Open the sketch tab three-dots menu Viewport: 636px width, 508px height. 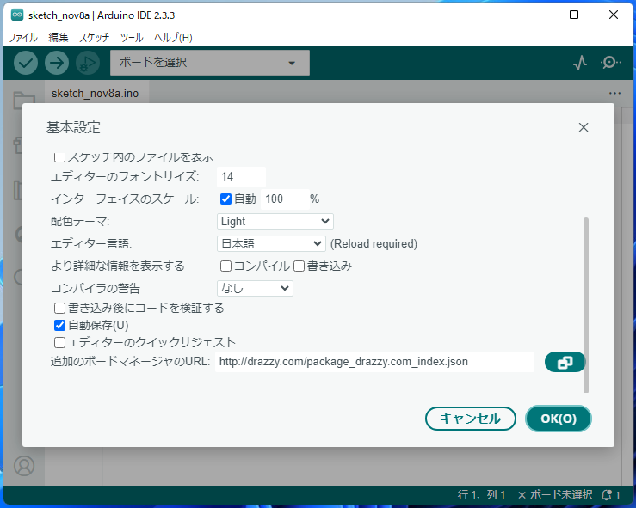coord(614,93)
